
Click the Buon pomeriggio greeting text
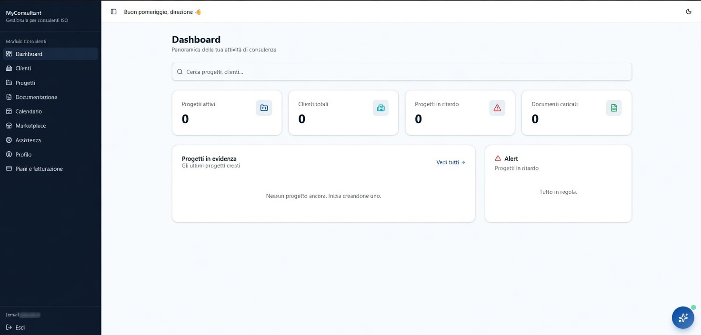(x=162, y=12)
